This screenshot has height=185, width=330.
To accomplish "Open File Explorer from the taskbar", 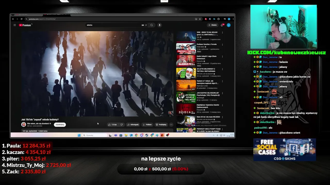I will (x=126, y=135).
